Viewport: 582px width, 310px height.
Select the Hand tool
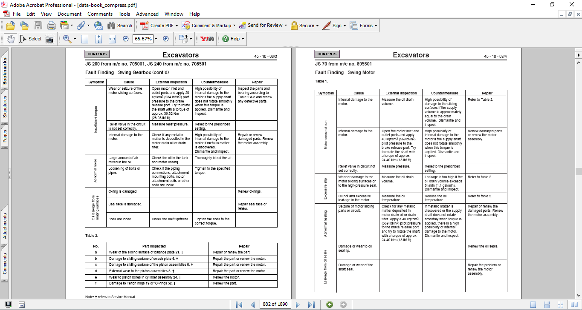(11, 39)
